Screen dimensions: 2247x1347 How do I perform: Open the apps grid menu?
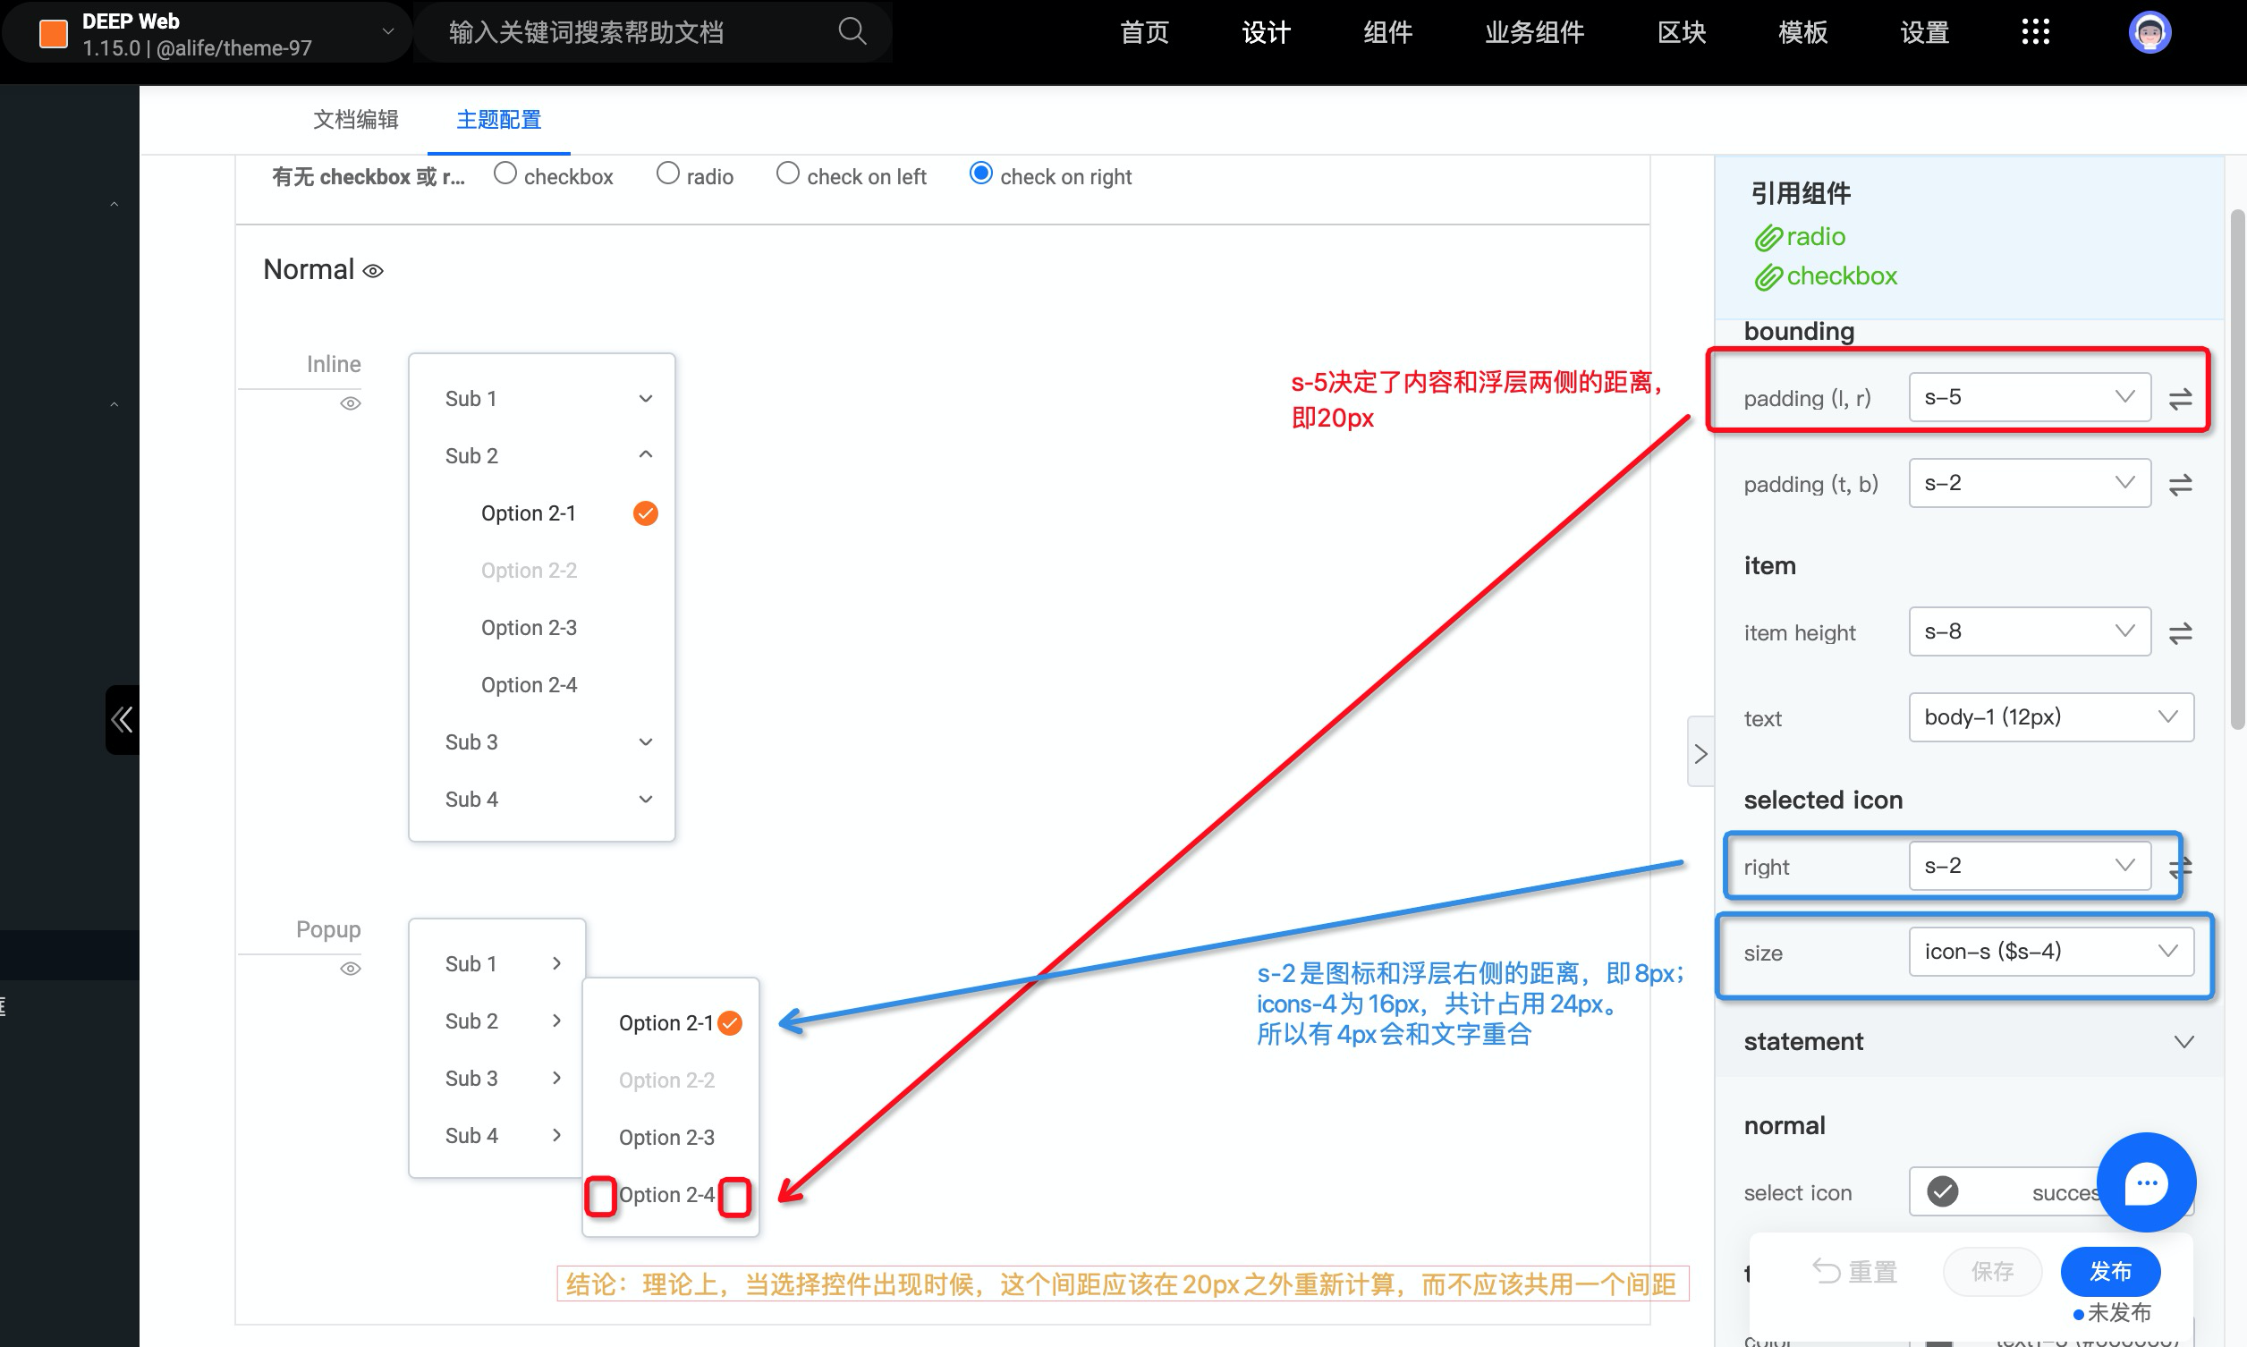(2037, 32)
